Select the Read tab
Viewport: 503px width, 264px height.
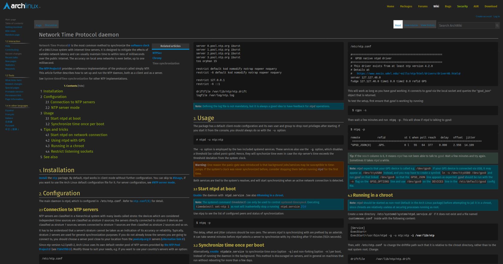[398, 25]
